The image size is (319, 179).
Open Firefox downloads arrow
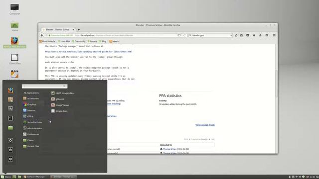click(x=254, y=35)
